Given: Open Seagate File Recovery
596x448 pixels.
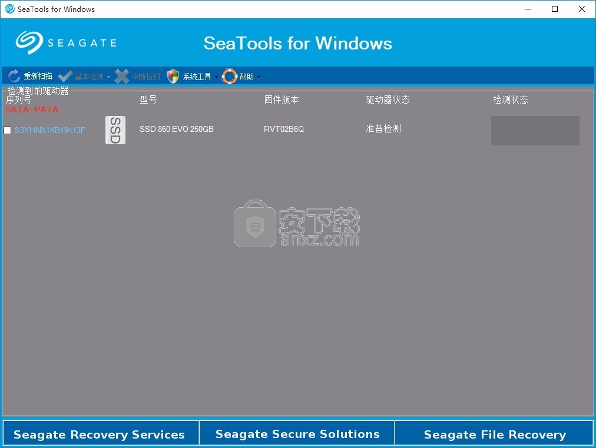Looking at the screenshot, I should pos(494,433).
